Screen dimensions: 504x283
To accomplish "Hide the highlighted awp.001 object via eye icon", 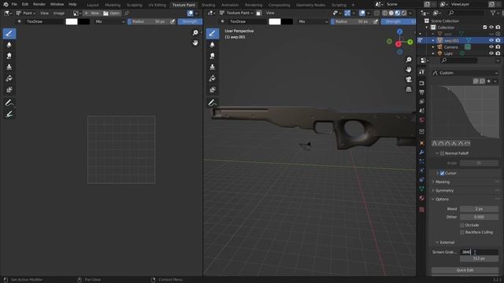I will click(x=491, y=41).
